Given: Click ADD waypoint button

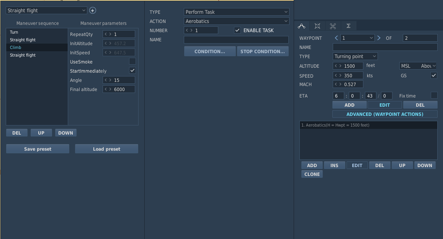Looking at the screenshot, I should pos(350,105).
